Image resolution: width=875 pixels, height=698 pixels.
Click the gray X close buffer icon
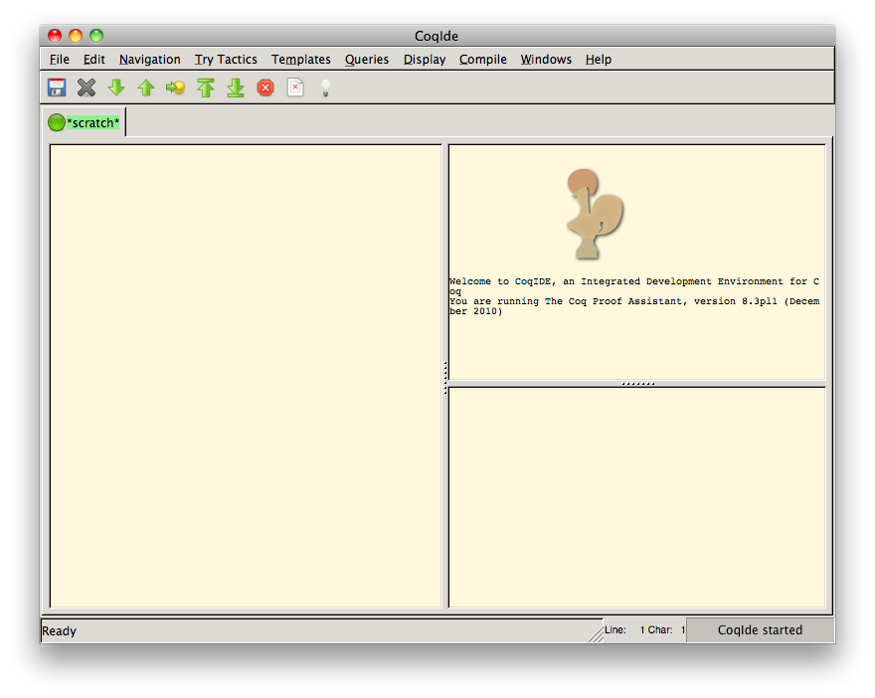click(x=87, y=87)
